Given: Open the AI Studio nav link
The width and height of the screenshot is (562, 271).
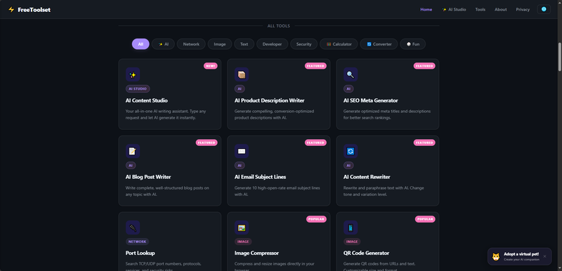Looking at the screenshot, I should pos(454,10).
